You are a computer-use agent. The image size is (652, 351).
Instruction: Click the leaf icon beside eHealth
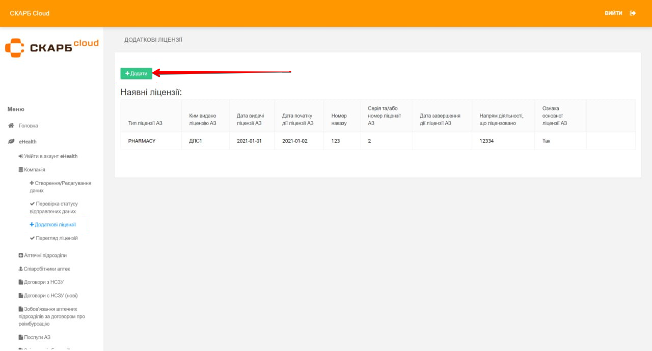[x=11, y=142]
